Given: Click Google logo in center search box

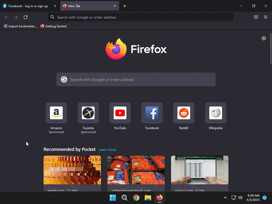Looking at the screenshot, I should pyautogui.click(x=64, y=79).
